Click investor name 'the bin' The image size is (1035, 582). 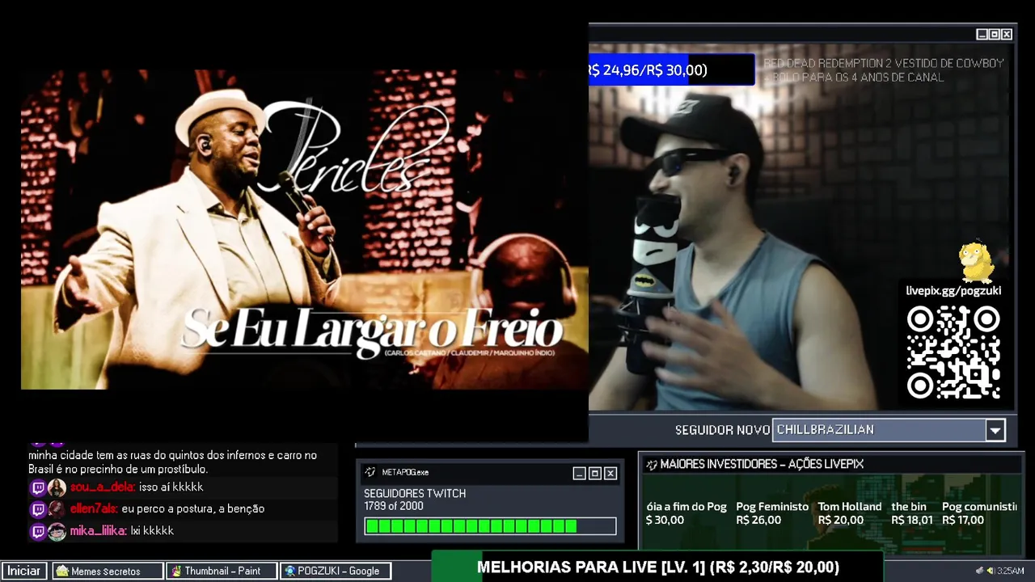909,507
